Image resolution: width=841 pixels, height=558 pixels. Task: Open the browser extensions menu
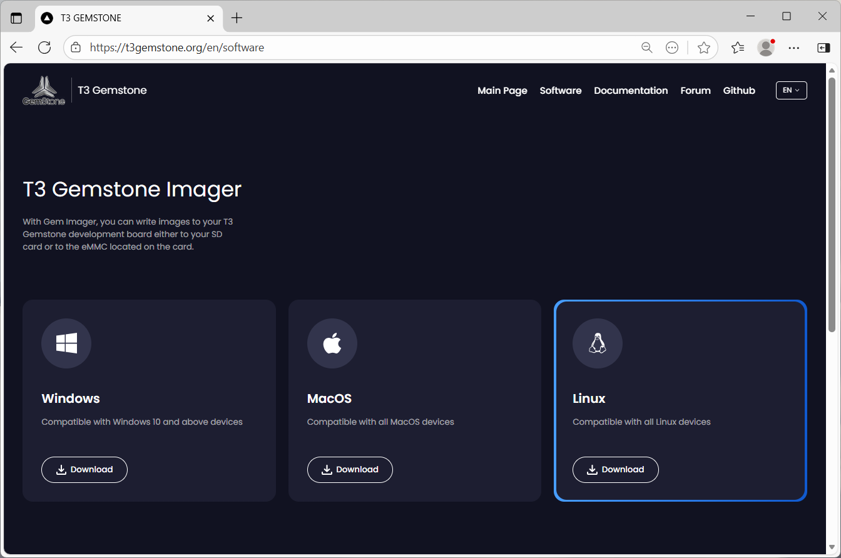(672, 47)
